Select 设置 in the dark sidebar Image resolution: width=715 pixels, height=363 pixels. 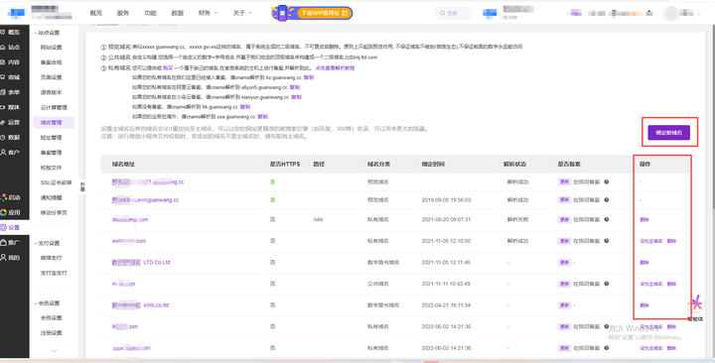click(x=10, y=227)
